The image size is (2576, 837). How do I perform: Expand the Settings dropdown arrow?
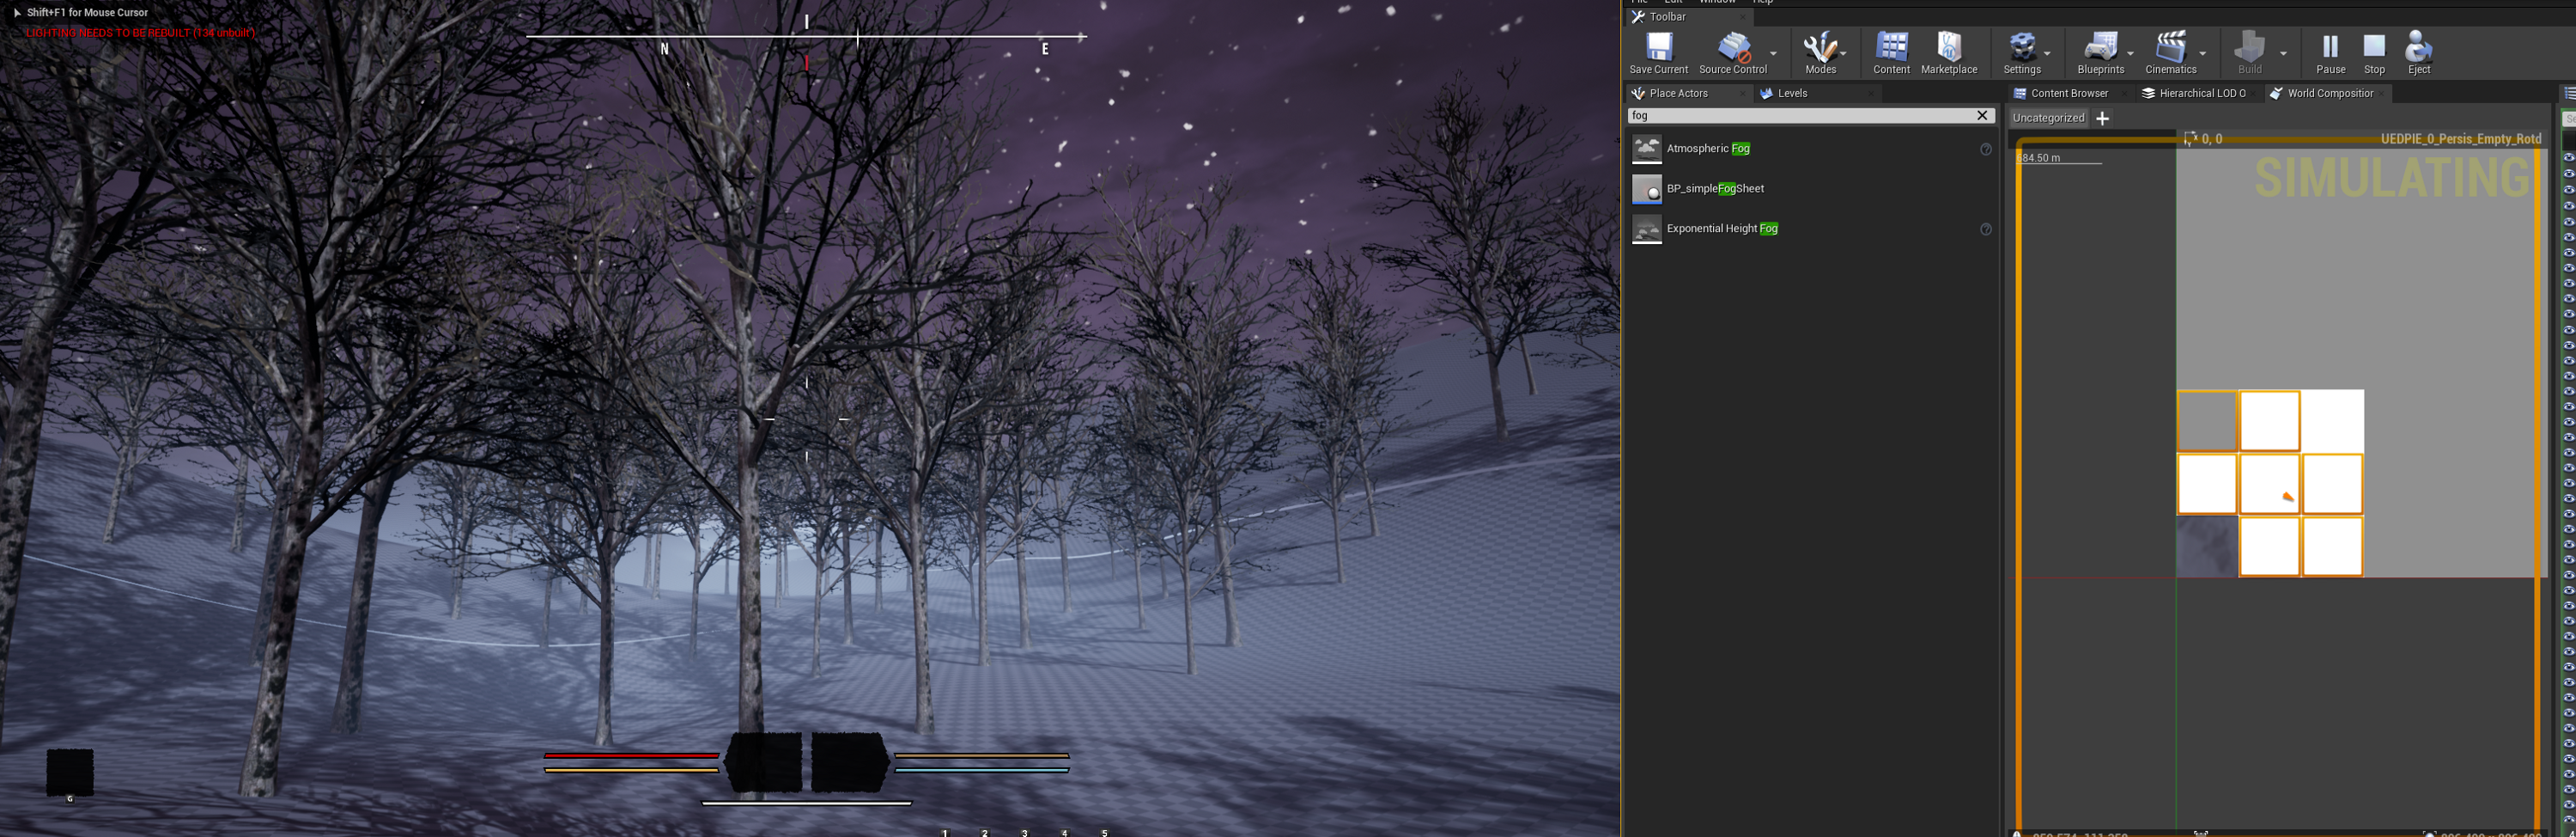point(2047,53)
